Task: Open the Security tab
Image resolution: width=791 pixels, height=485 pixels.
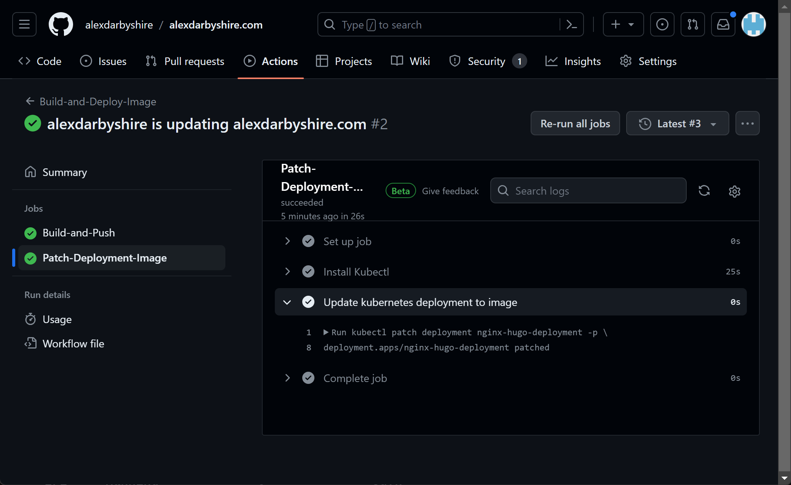Action: click(488, 61)
